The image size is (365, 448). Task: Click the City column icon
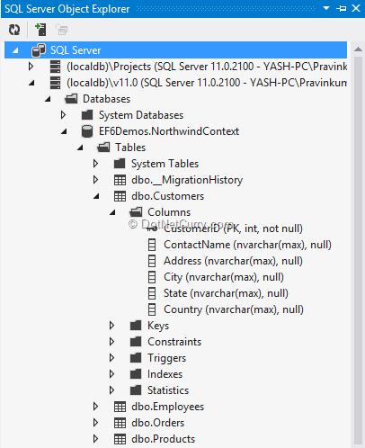pos(152,277)
